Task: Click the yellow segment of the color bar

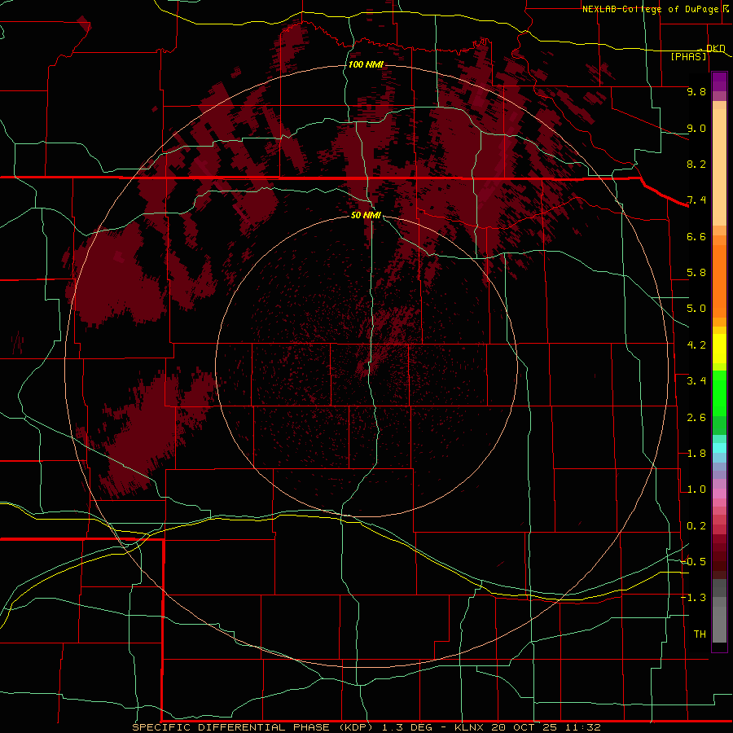Action: (x=719, y=349)
